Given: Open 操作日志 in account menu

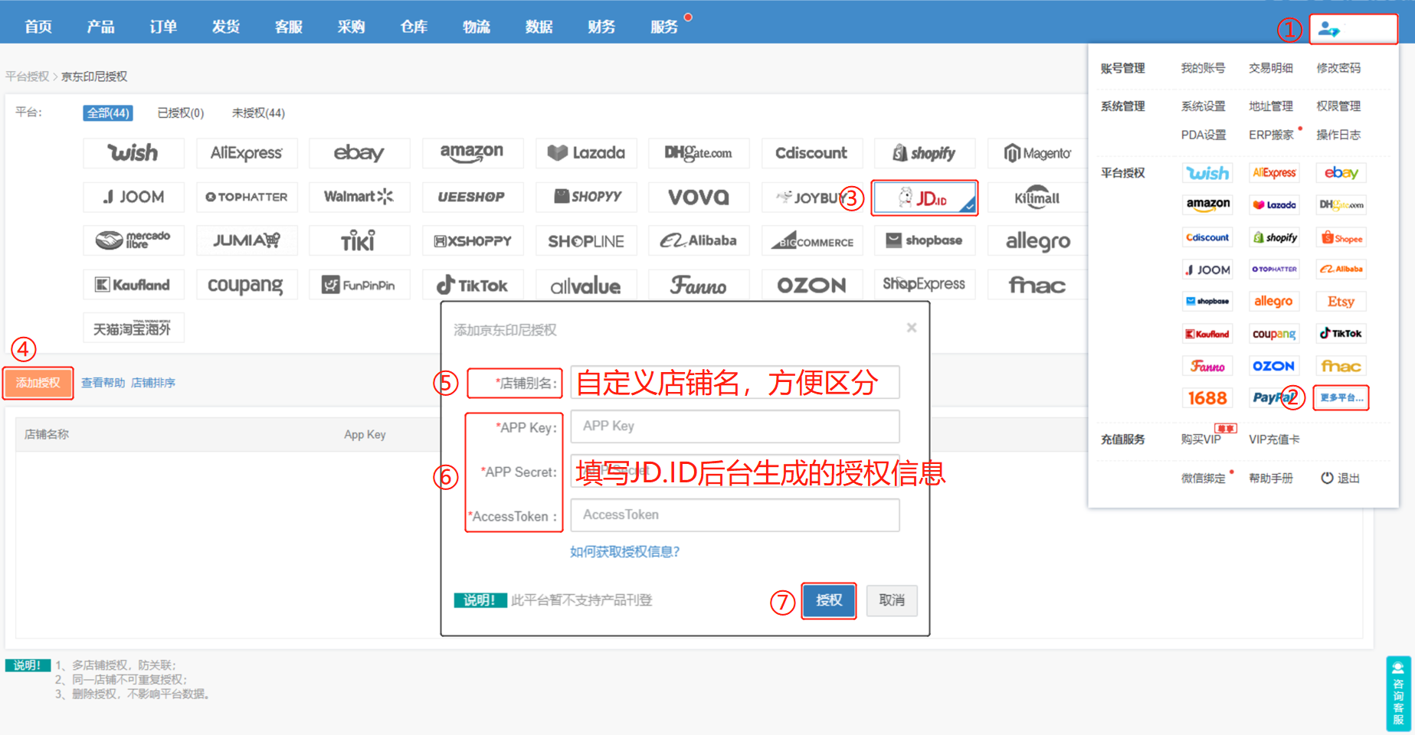Looking at the screenshot, I should [x=1338, y=135].
